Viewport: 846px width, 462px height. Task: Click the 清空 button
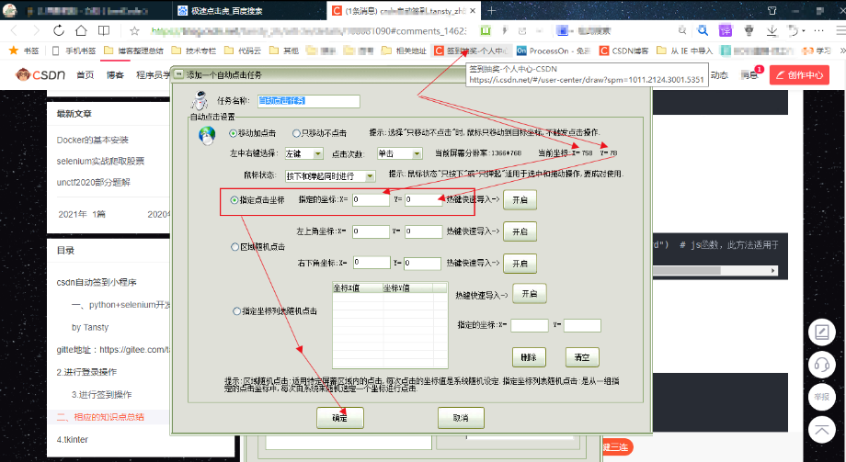582,357
